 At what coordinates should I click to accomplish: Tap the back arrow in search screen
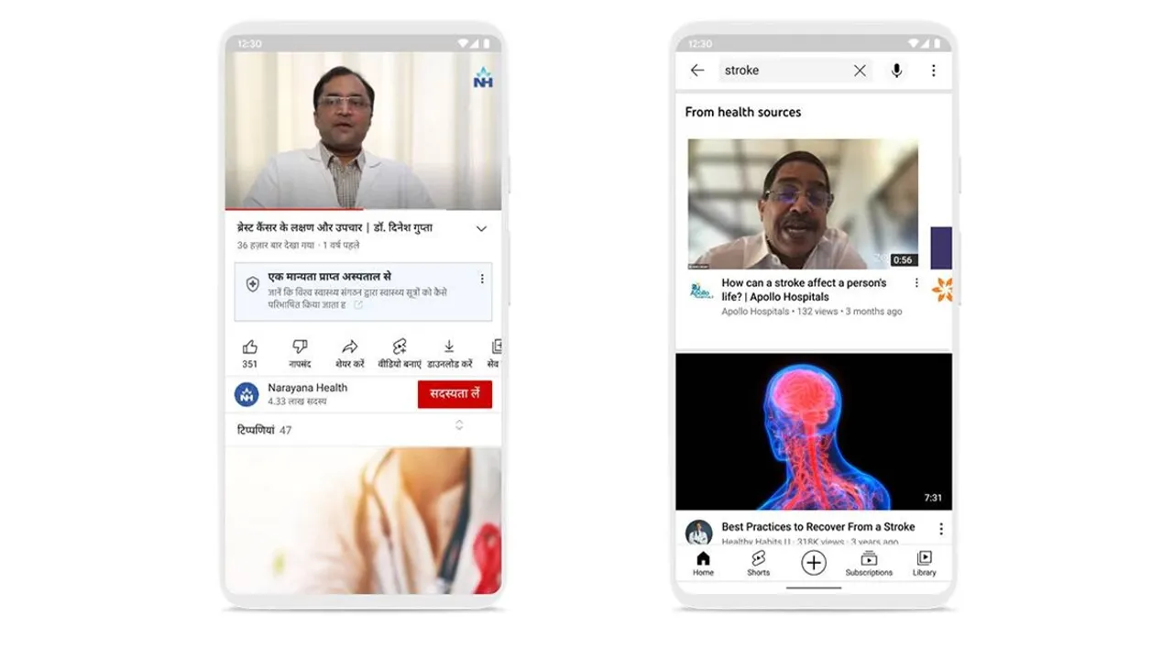[x=697, y=71]
